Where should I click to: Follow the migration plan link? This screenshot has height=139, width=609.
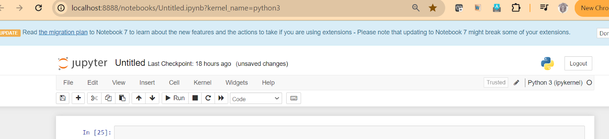point(63,32)
